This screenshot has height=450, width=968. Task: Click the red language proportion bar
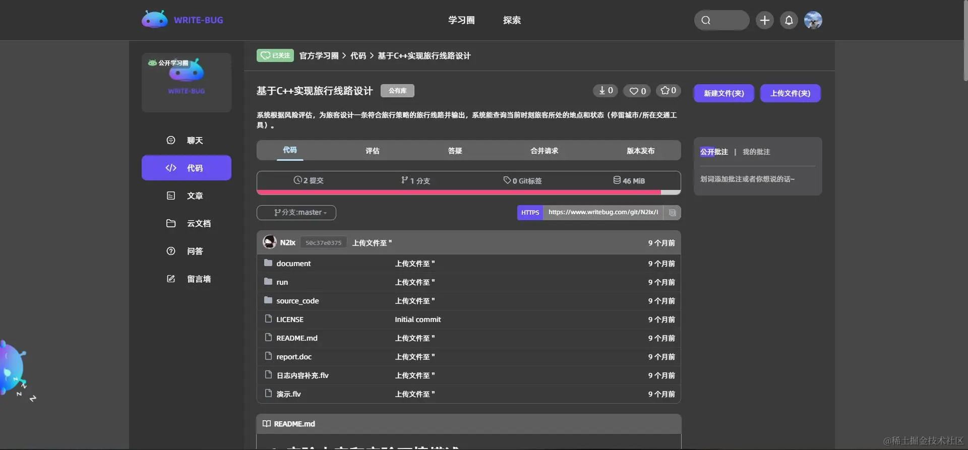(459, 192)
